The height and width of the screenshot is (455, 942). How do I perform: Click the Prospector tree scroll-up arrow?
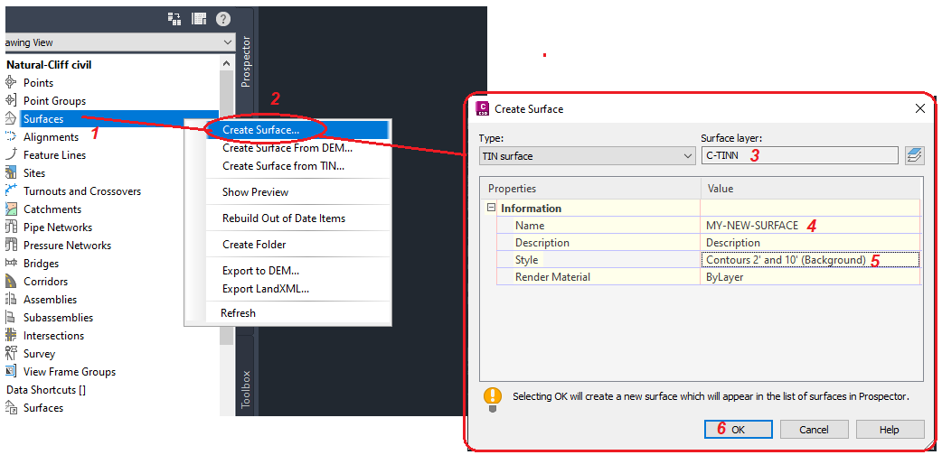point(226,63)
